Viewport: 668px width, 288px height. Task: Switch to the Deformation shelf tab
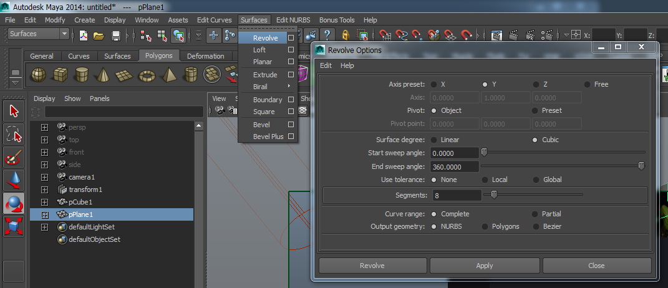[x=205, y=56]
